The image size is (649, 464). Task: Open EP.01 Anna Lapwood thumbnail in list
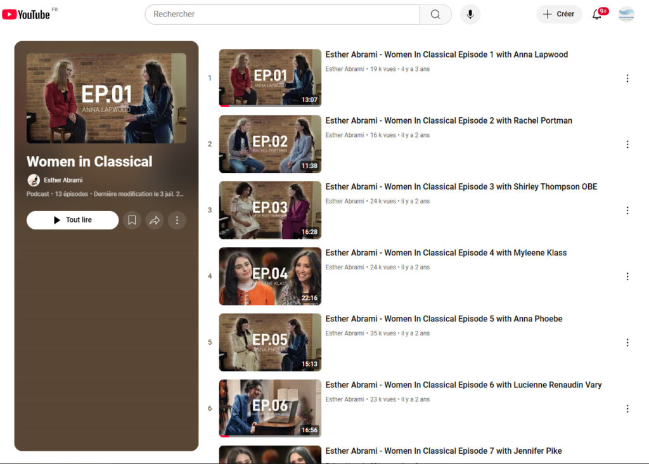click(x=270, y=78)
